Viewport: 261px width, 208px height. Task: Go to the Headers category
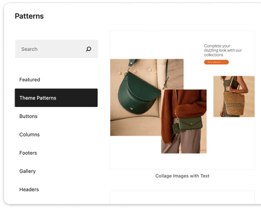[x=29, y=190]
